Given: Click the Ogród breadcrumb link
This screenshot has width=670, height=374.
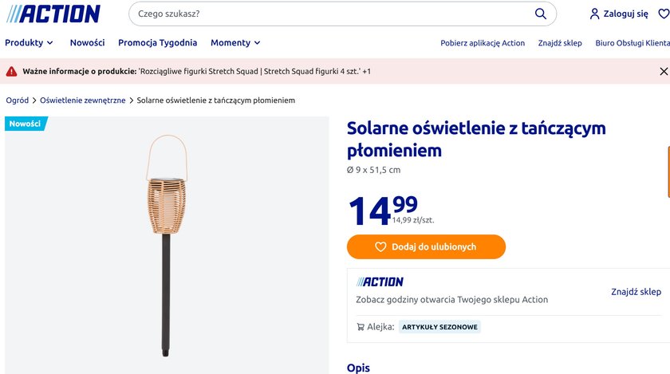Looking at the screenshot, I should pyautogui.click(x=18, y=100).
